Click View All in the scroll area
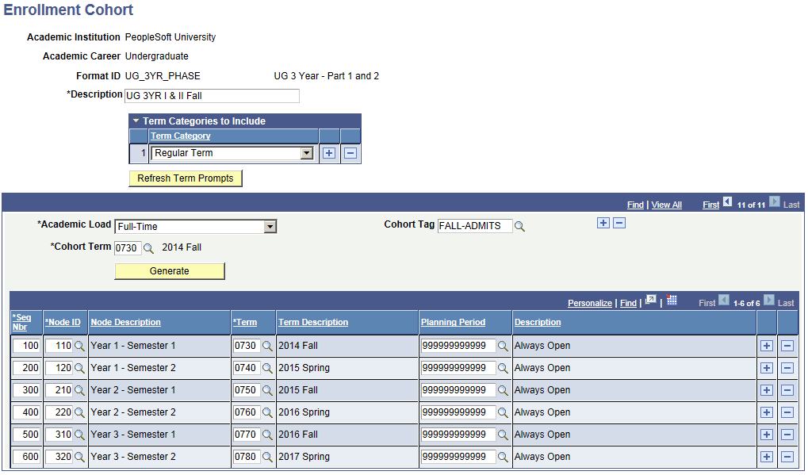Screen dimensions: 808x475 (666, 205)
